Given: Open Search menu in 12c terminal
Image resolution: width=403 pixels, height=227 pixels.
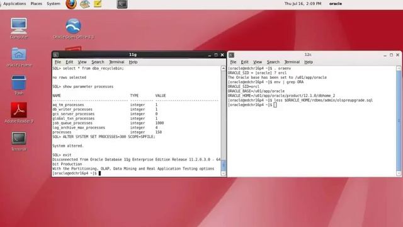Looking at the screenshot, I should [x=273, y=62].
